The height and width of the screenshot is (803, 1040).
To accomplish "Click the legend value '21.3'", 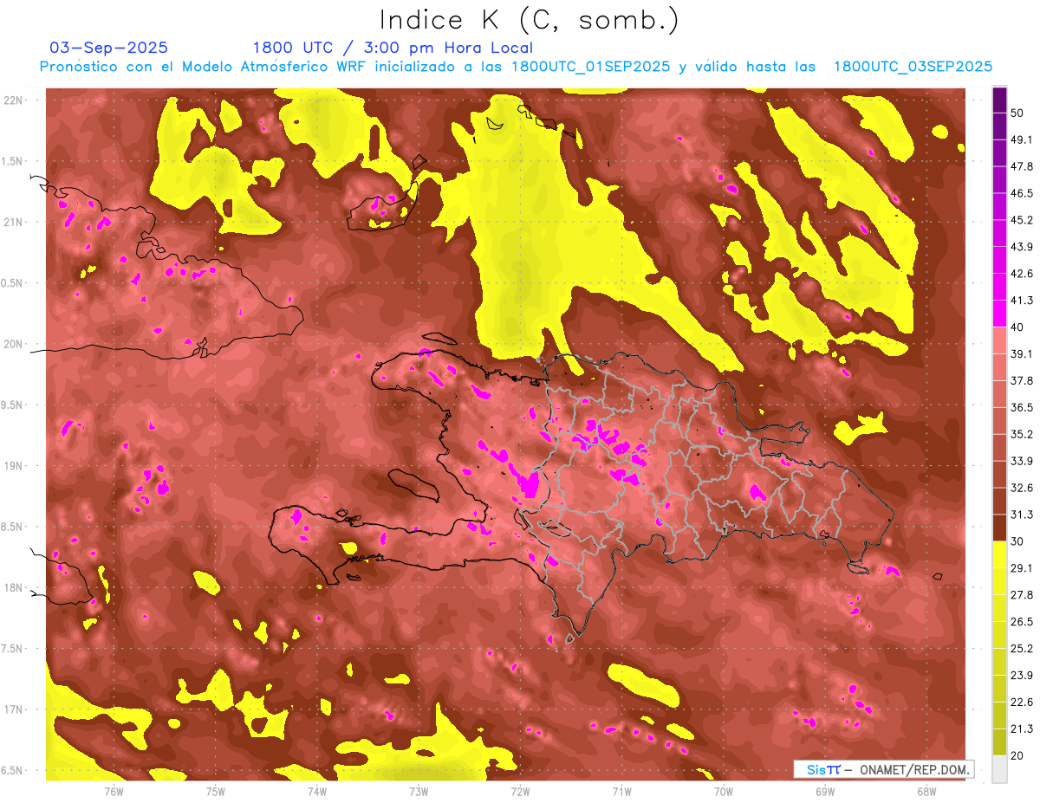I will [x=1022, y=729].
